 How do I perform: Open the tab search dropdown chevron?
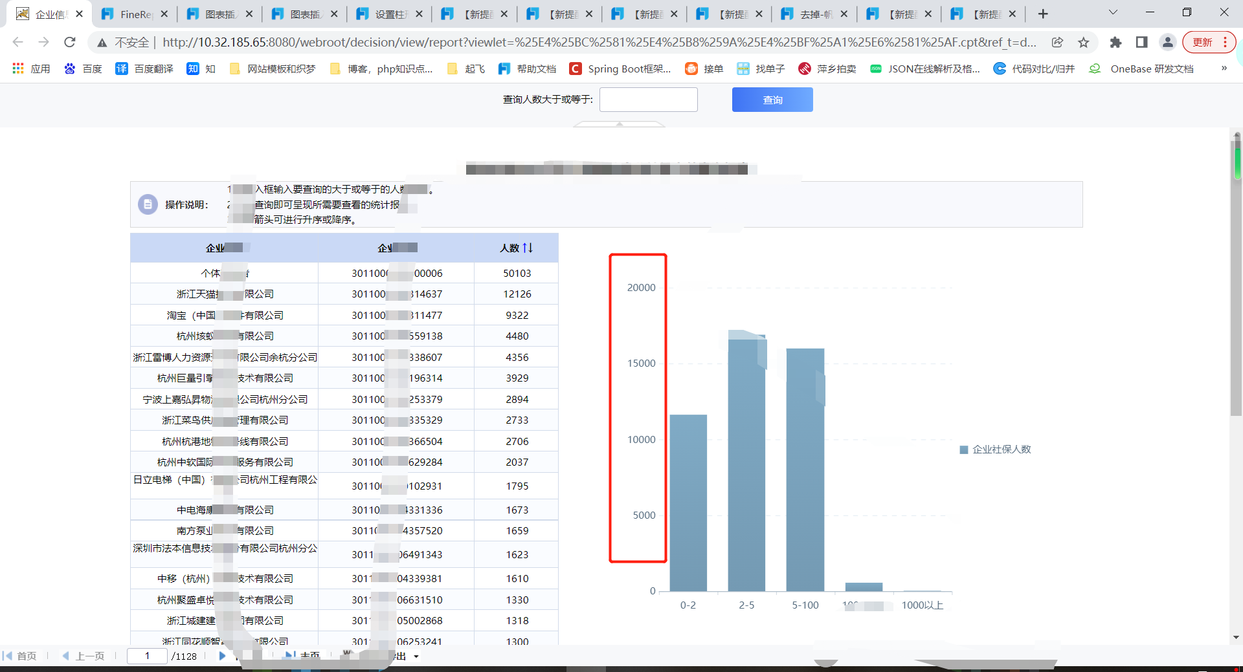(x=1113, y=13)
